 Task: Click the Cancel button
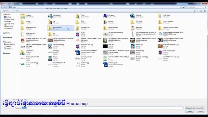point(201,111)
